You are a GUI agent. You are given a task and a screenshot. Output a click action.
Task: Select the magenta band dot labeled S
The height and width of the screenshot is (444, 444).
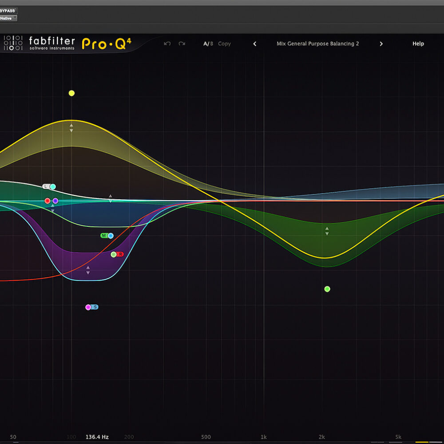click(x=88, y=307)
